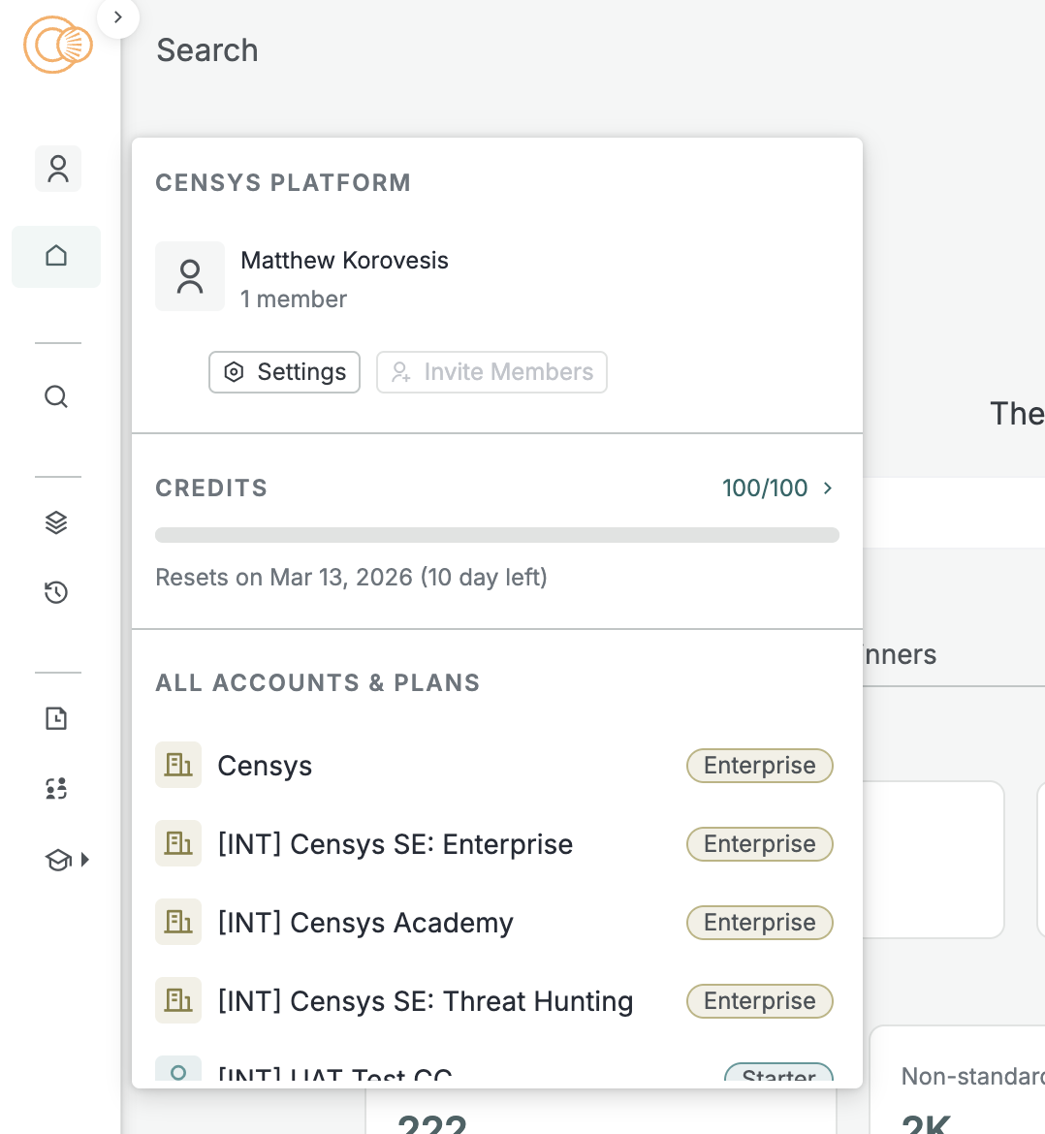Click the Enterprise badge on Censys row
1045x1134 pixels.
coord(759,766)
